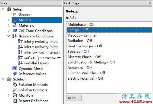Image resolution: width=153 pixels, height=104 pixels.
Task: Close the Task Page panel
Action: [150, 3]
